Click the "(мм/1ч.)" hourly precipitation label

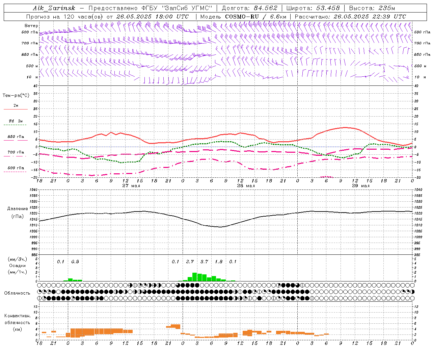click(x=17, y=272)
